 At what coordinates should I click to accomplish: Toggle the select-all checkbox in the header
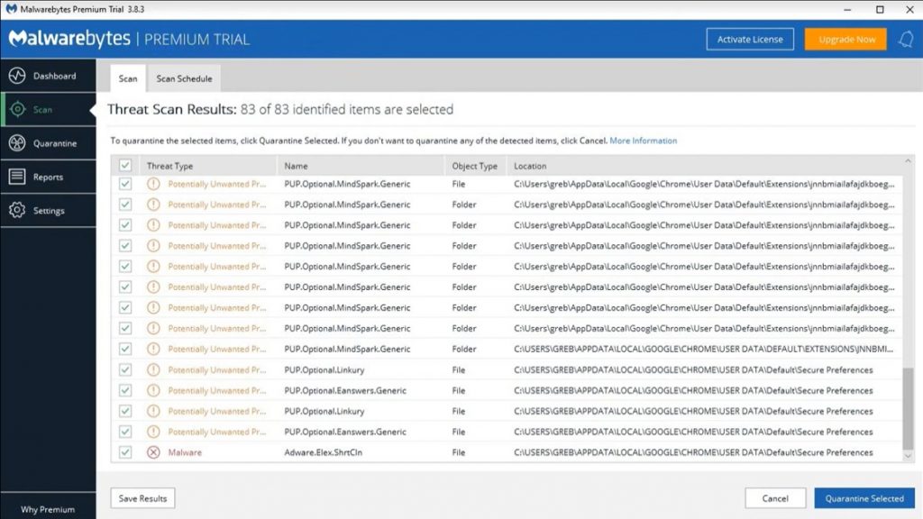(125, 166)
